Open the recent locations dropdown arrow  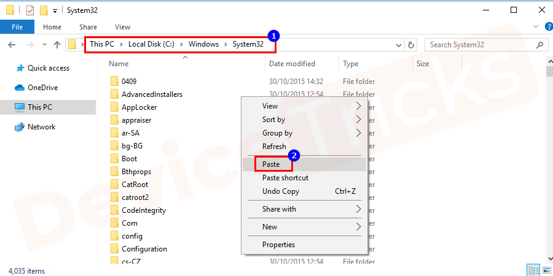[x=44, y=45]
